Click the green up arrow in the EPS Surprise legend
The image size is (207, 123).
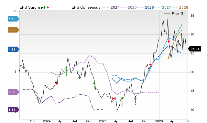click(45, 7)
